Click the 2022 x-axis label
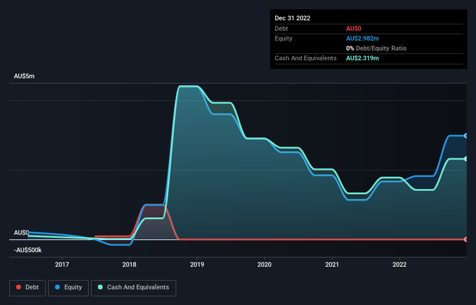Screen dimensions: 476x305 point(399,264)
